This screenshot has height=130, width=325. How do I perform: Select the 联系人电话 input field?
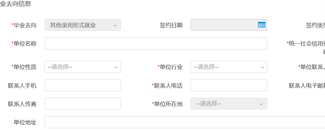(229, 85)
